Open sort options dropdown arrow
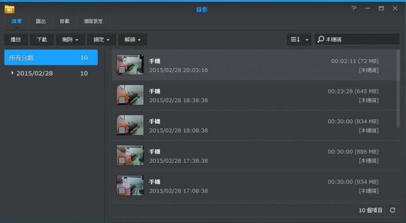Viewport: 406px width, 223px height. click(307, 39)
